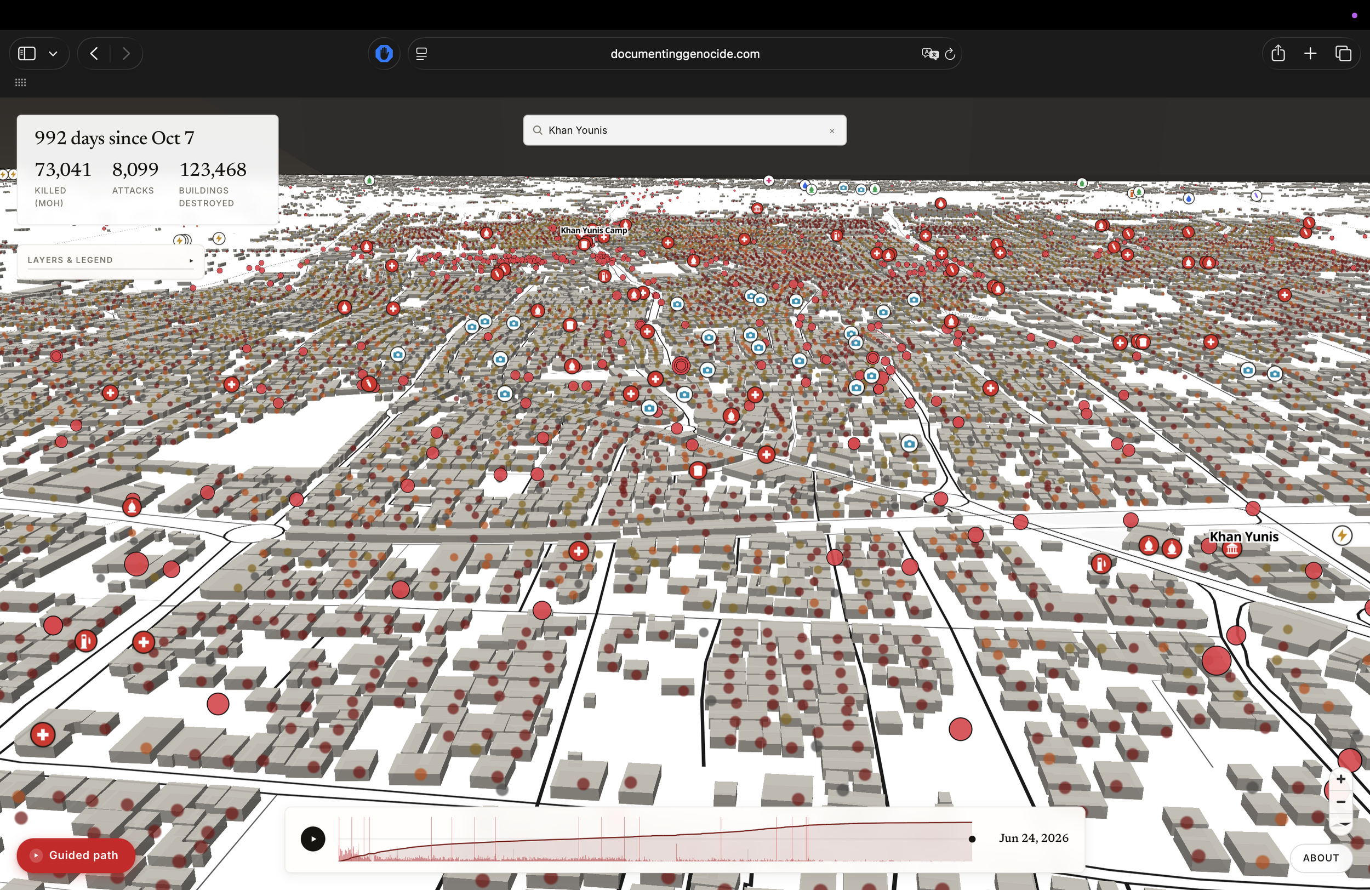Open the apps grid icon below the sidebar button
The image size is (1370, 890).
point(21,82)
